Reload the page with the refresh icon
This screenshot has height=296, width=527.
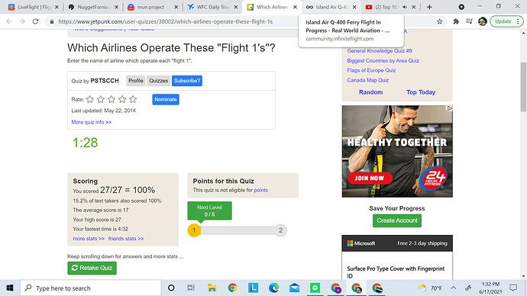(35, 21)
